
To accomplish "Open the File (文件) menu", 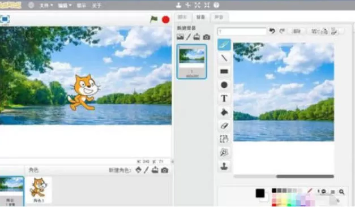I will (46, 6).
